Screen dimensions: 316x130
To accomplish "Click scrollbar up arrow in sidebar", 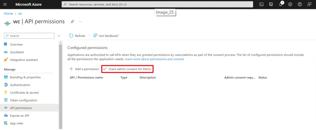I will point(61,43).
